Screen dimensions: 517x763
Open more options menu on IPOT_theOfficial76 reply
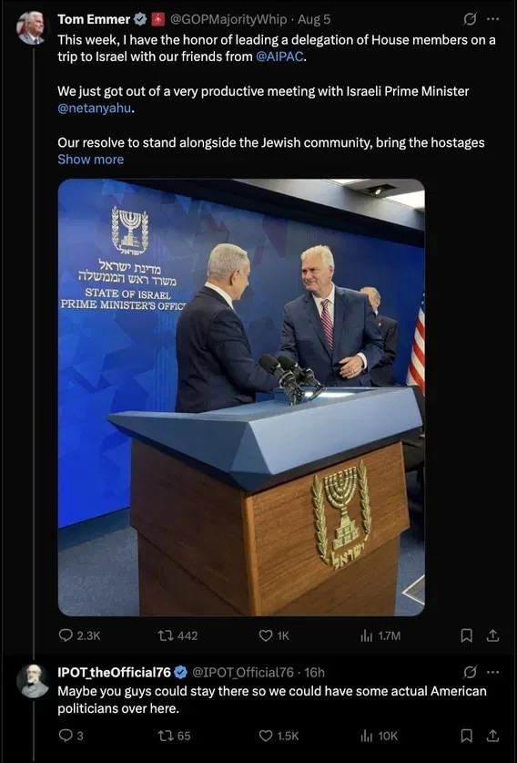[x=492, y=673]
